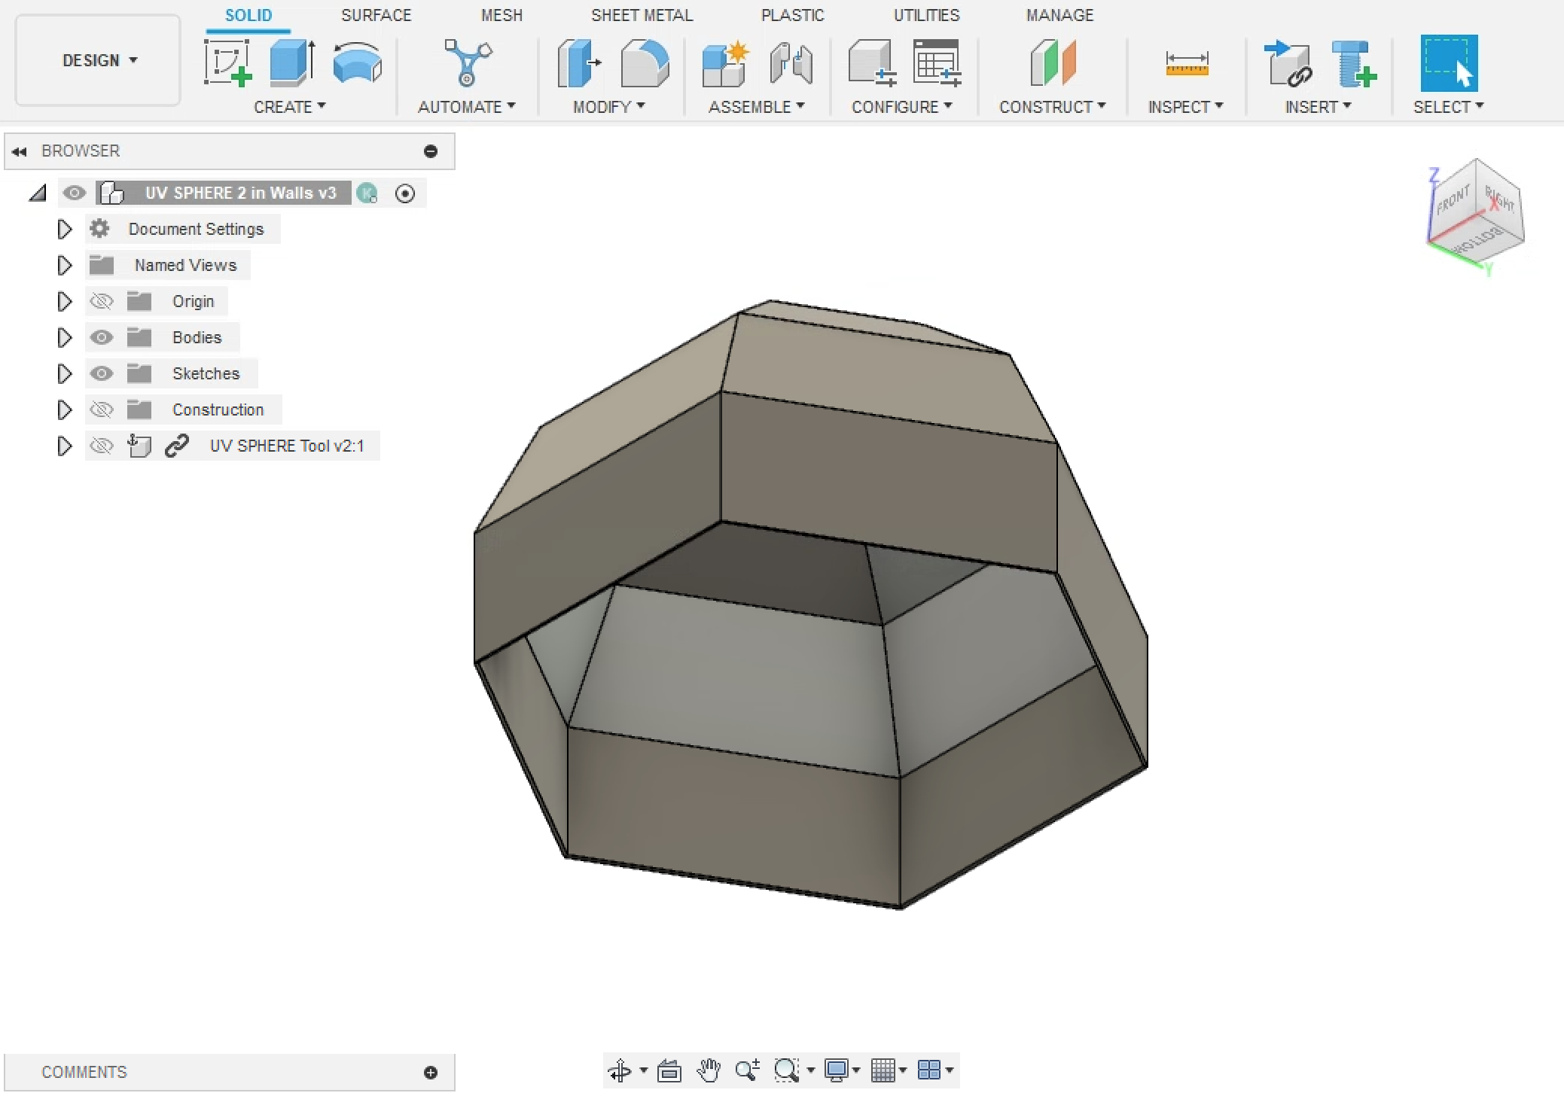1564x1096 pixels.
Task: Switch to the UTILITIES tab
Action: coord(926,15)
